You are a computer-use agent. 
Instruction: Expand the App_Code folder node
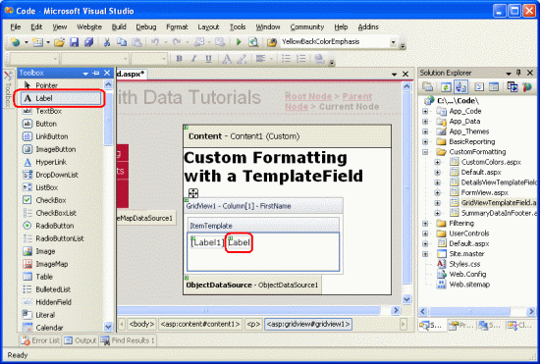coord(425,111)
